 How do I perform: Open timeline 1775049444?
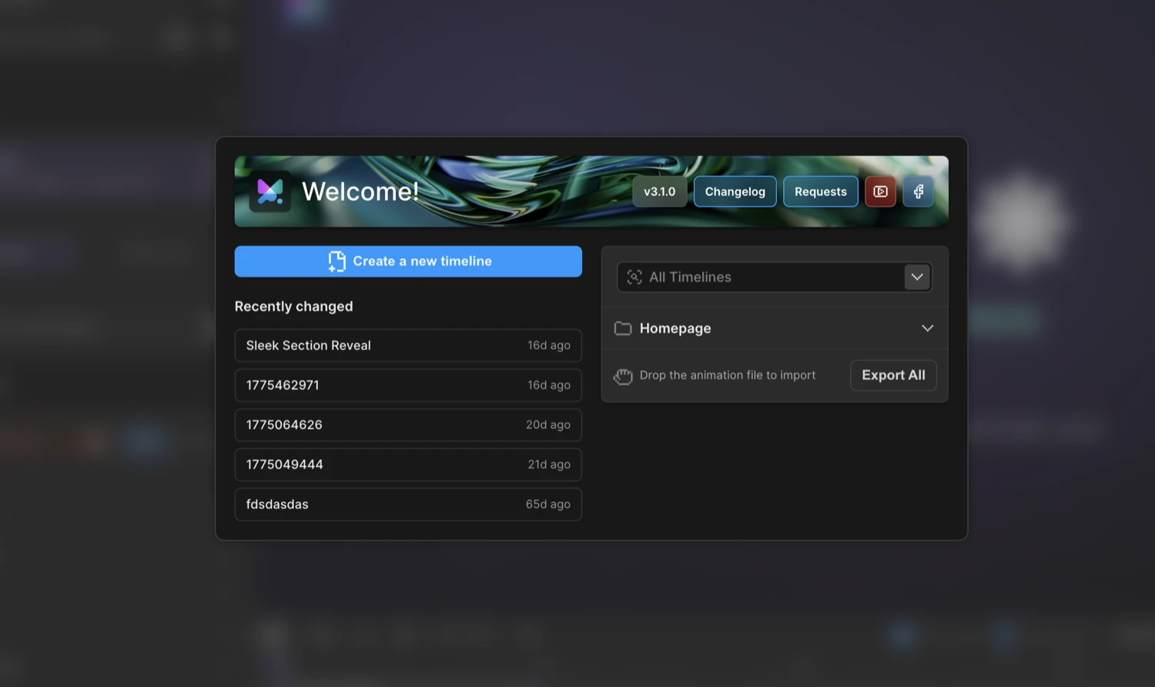[408, 464]
